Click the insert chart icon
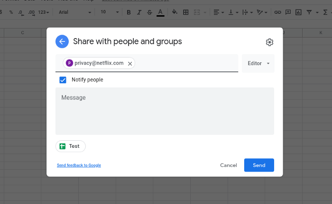The width and height of the screenshot is (332, 204). (x=299, y=12)
